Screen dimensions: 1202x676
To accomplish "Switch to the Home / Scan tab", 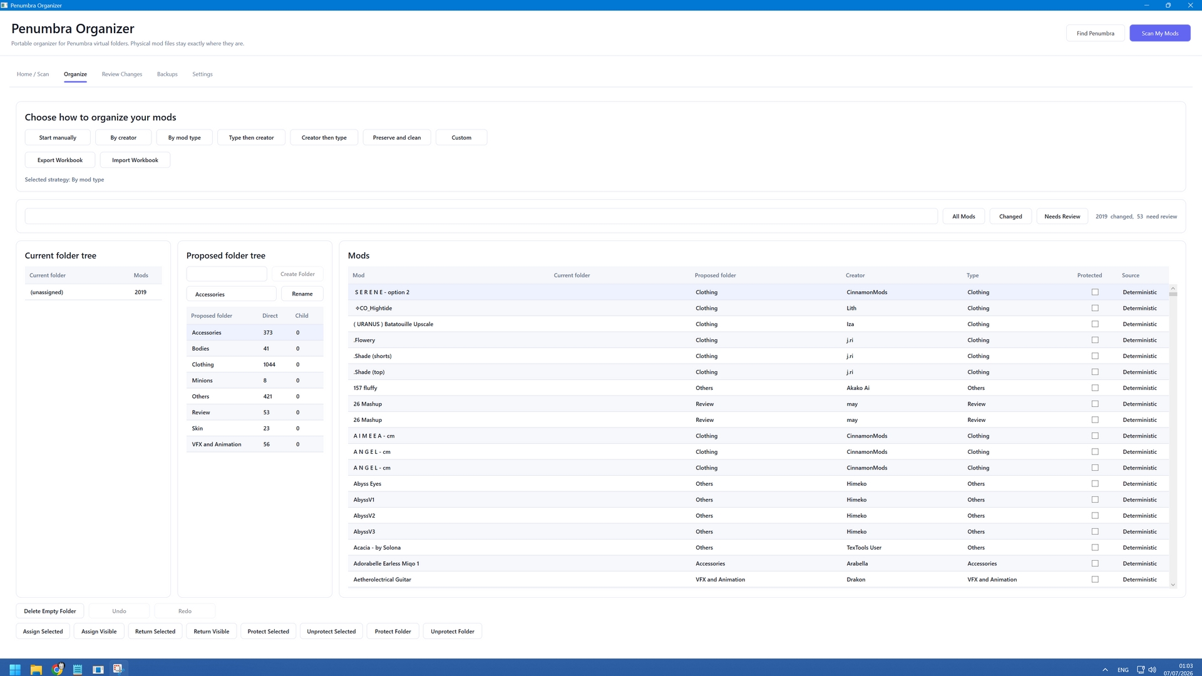I will click(x=33, y=74).
